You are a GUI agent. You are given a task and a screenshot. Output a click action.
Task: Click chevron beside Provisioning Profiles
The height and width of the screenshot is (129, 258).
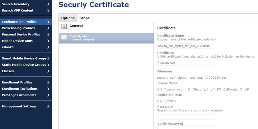pyautogui.click(x=48, y=28)
